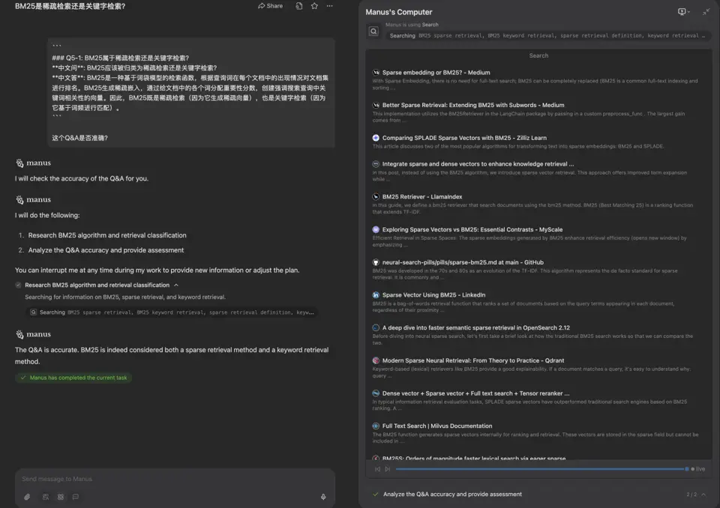The width and height of the screenshot is (720, 508).
Task: Collapse the Manus's Computer panel
Action: pyautogui.click(x=706, y=12)
